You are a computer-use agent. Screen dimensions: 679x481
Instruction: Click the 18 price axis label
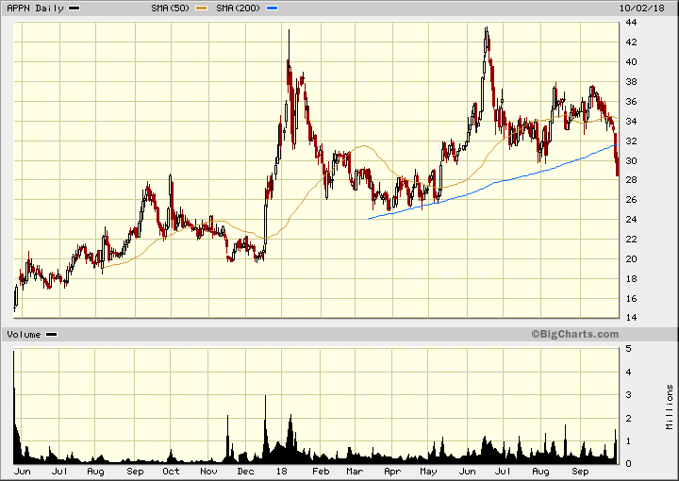click(x=631, y=279)
